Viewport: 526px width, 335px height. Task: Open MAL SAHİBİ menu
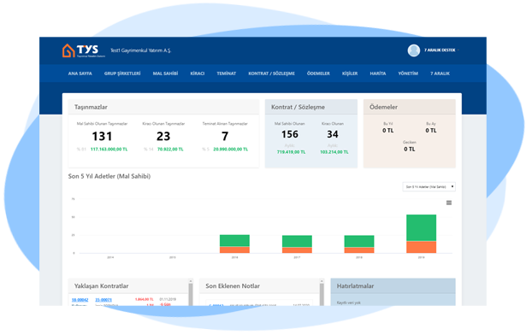coord(165,73)
